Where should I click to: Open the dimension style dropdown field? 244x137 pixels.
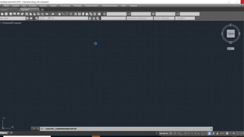141,14
